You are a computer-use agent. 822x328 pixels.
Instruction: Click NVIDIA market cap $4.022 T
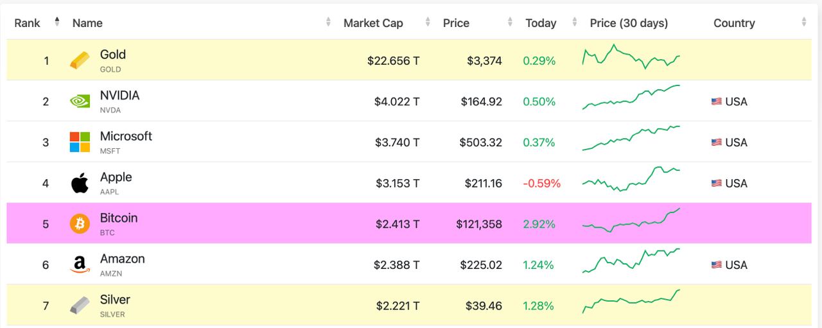pyautogui.click(x=397, y=101)
